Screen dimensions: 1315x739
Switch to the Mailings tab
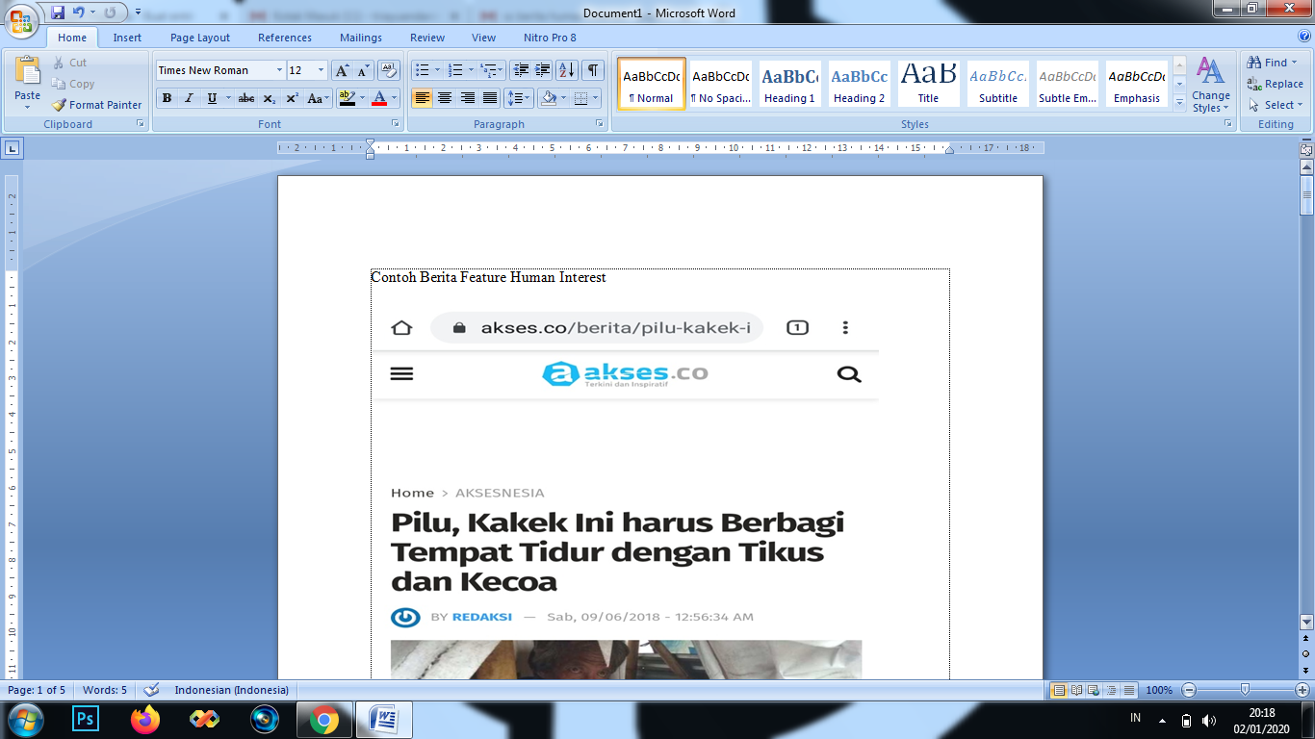(360, 38)
